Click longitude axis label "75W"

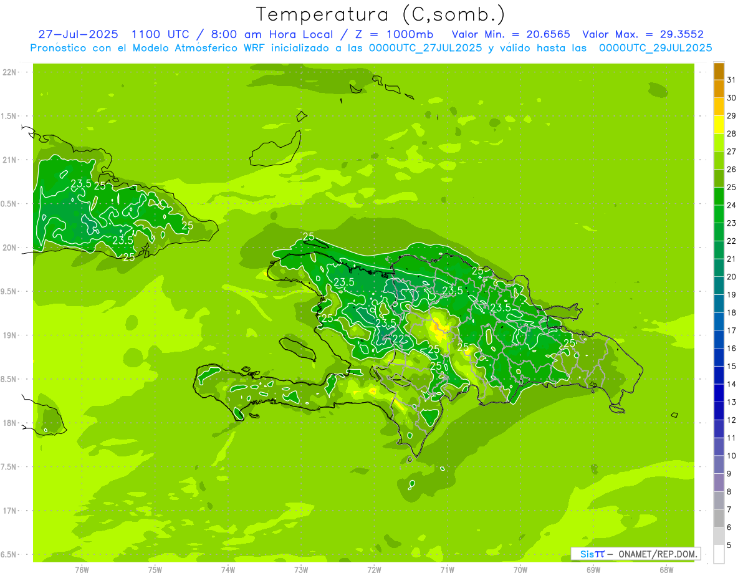[155, 569]
